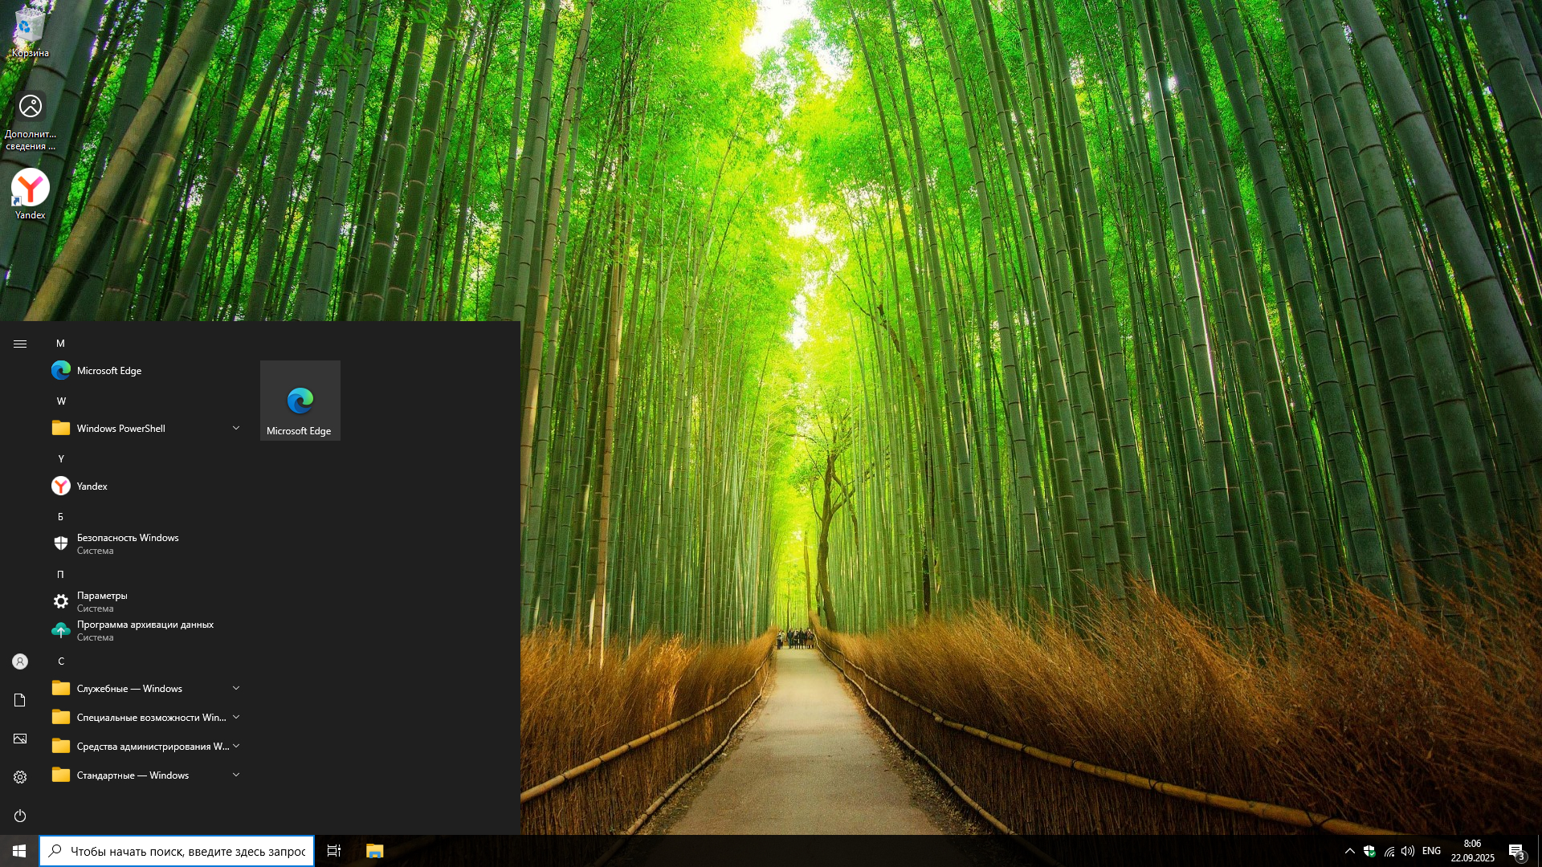This screenshot has height=867, width=1542.
Task: Open File Explorer on the taskbar
Action: [374, 851]
